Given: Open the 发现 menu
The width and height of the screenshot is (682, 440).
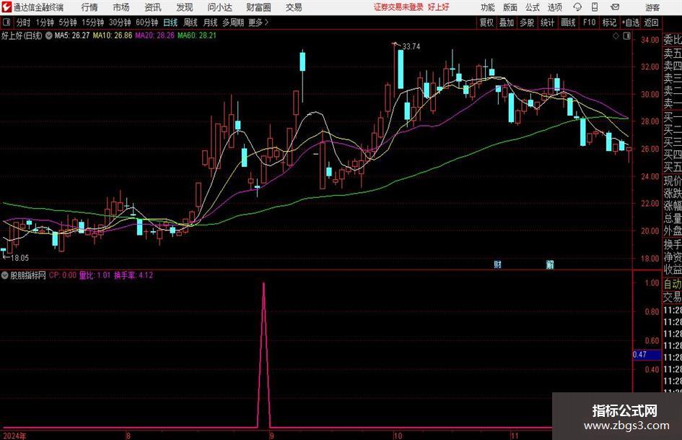Looking at the screenshot, I should point(185,7).
